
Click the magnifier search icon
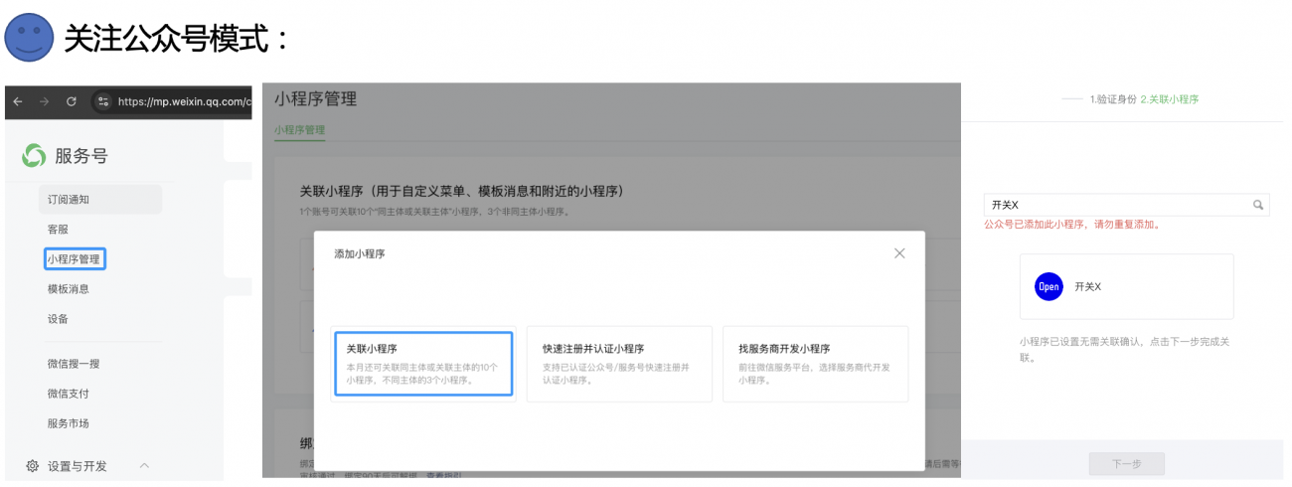tap(1258, 205)
